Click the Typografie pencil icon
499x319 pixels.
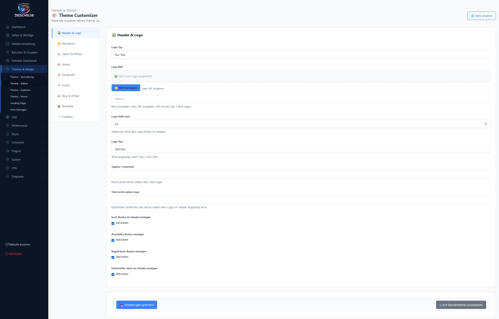(x=59, y=75)
